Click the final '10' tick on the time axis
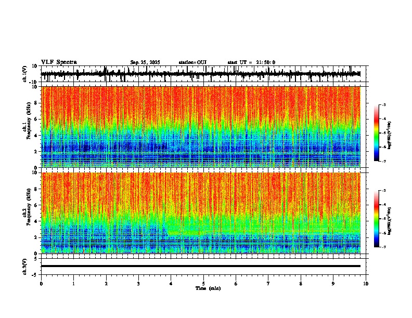Screen dimensions: 412x318 (x=366, y=284)
